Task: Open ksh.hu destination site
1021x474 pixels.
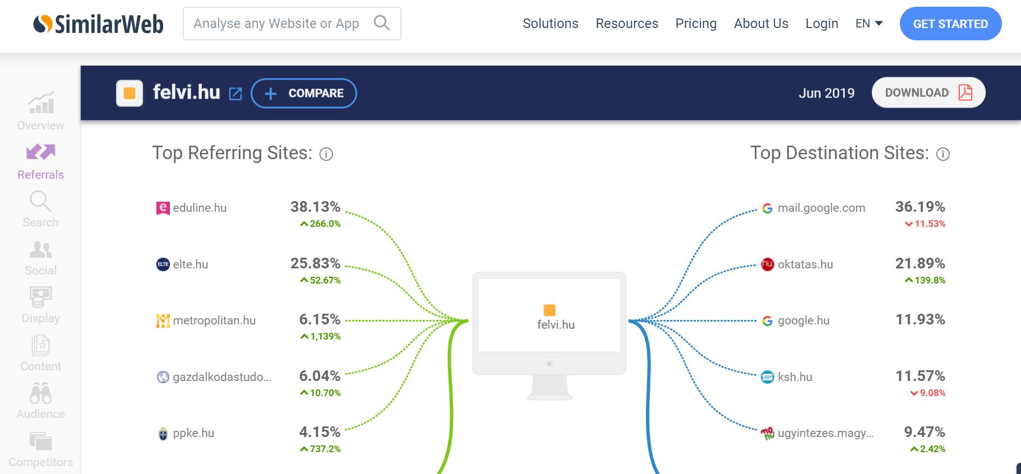Action: point(794,377)
